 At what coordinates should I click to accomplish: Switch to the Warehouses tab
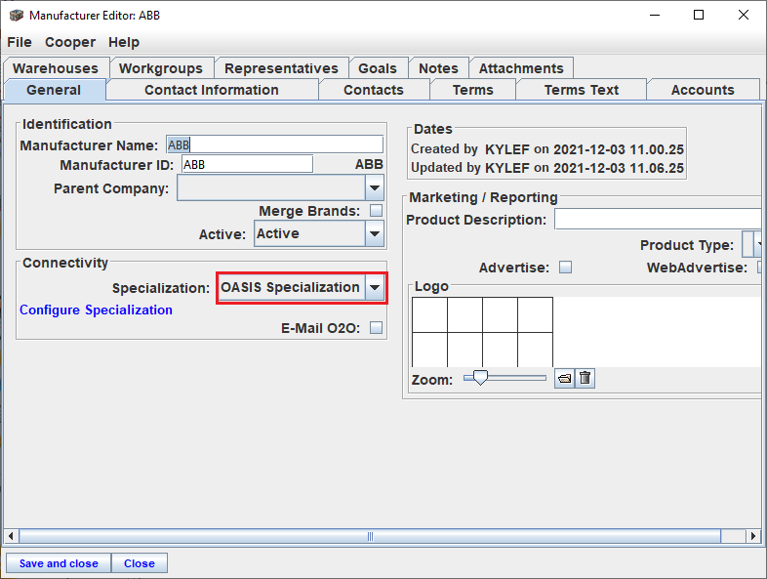coord(56,68)
